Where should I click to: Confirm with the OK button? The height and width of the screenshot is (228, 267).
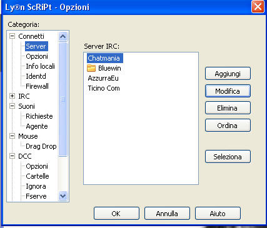(116, 214)
